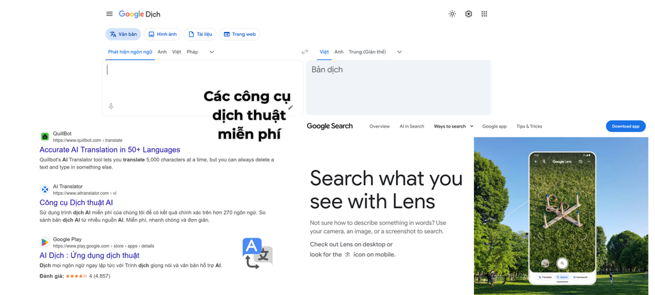Click the AI Translator favicon

(x=45, y=190)
